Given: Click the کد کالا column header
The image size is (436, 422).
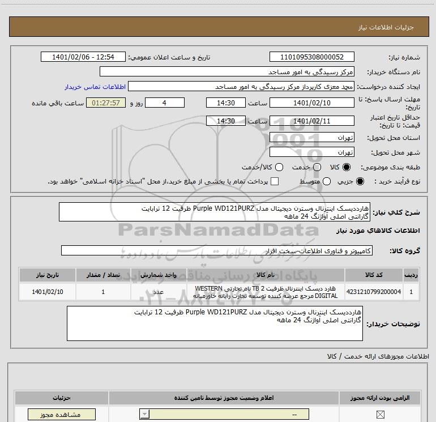Looking at the screenshot, I should [x=374, y=275].
